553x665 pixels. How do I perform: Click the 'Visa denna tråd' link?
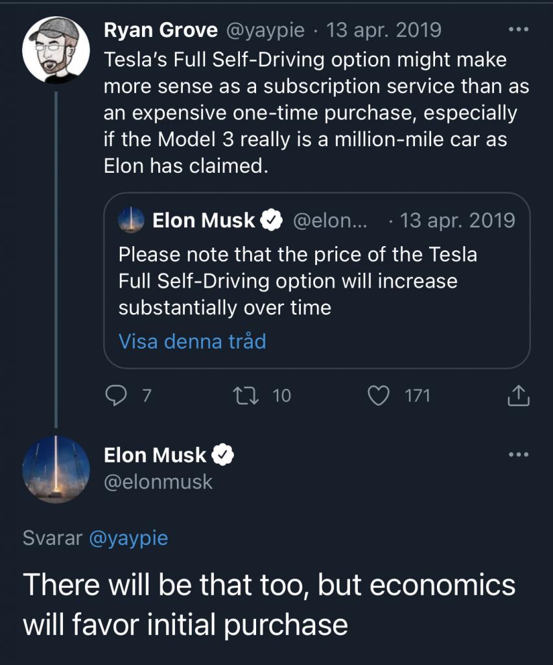[193, 342]
